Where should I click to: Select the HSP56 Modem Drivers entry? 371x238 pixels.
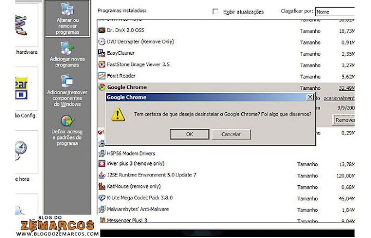click(x=131, y=154)
